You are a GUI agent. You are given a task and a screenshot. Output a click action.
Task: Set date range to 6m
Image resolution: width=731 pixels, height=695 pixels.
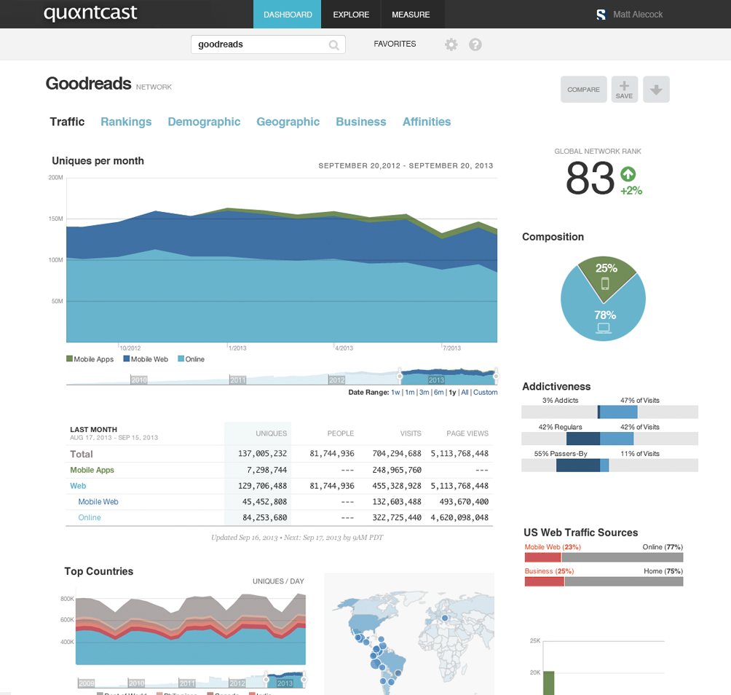tap(439, 392)
